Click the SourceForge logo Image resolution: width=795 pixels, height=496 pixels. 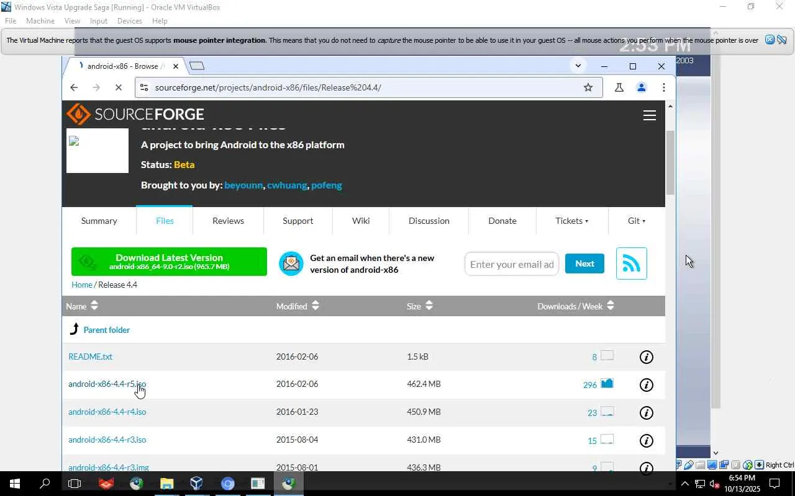135,115
